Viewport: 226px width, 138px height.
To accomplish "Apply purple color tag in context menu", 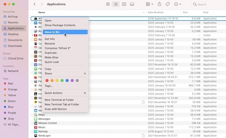I will click(72, 80).
